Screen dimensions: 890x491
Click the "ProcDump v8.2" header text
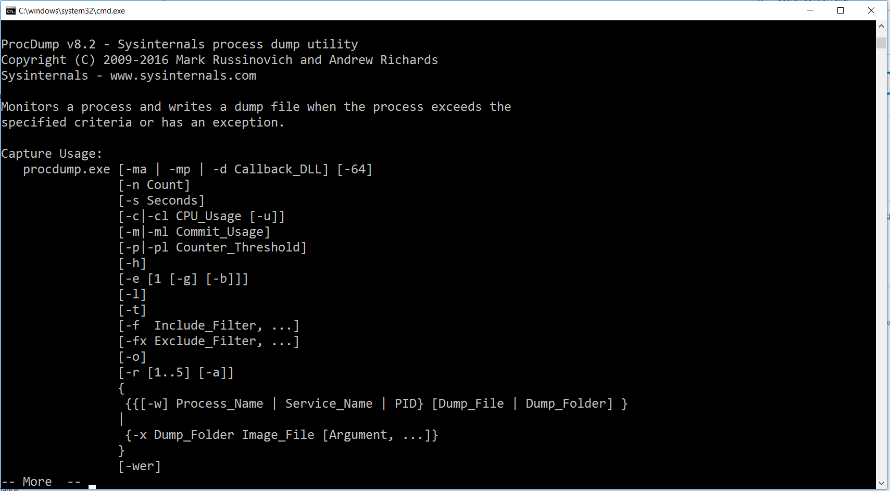(x=48, y=44)
